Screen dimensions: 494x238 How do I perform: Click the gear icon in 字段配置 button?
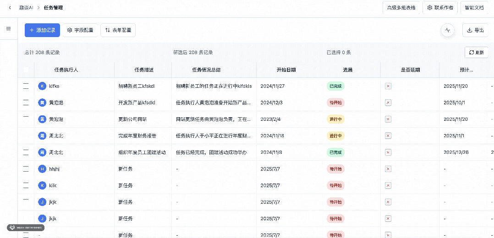tap(70, 30)
